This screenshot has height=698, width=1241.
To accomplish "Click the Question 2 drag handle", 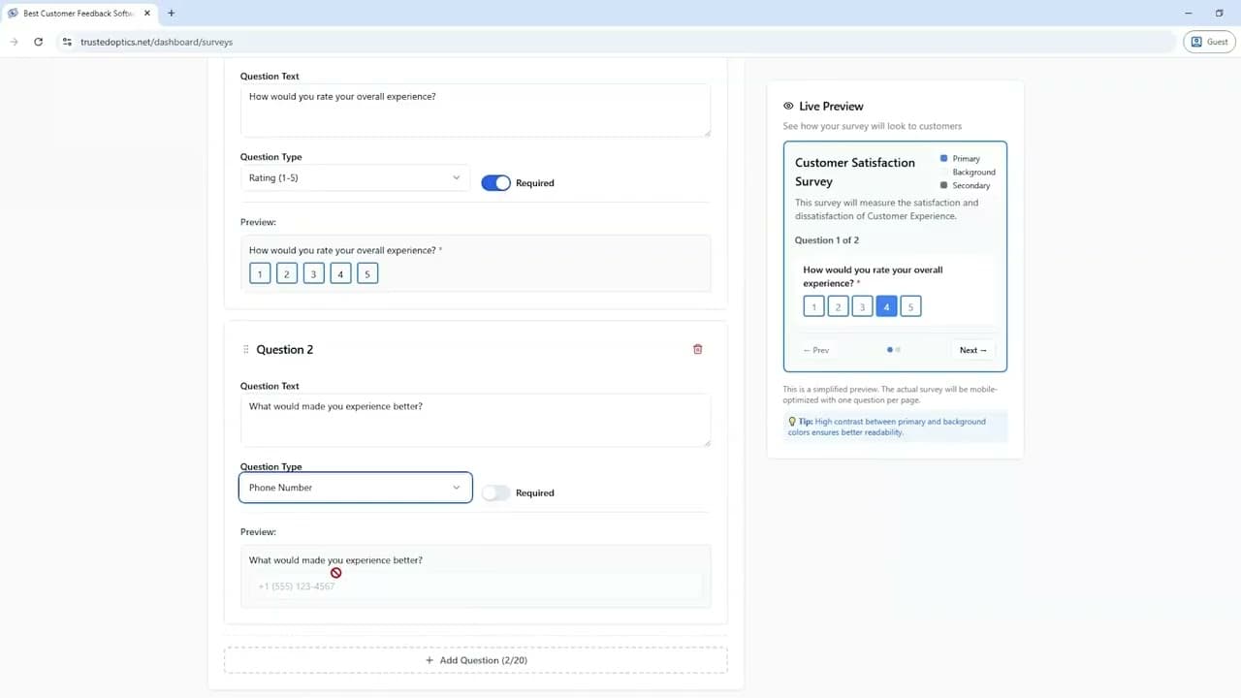I will pos(244,349).
